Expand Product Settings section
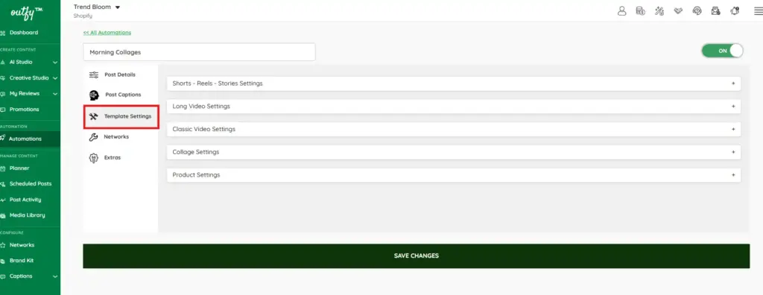The image size is (763, 295). point(454,175)
